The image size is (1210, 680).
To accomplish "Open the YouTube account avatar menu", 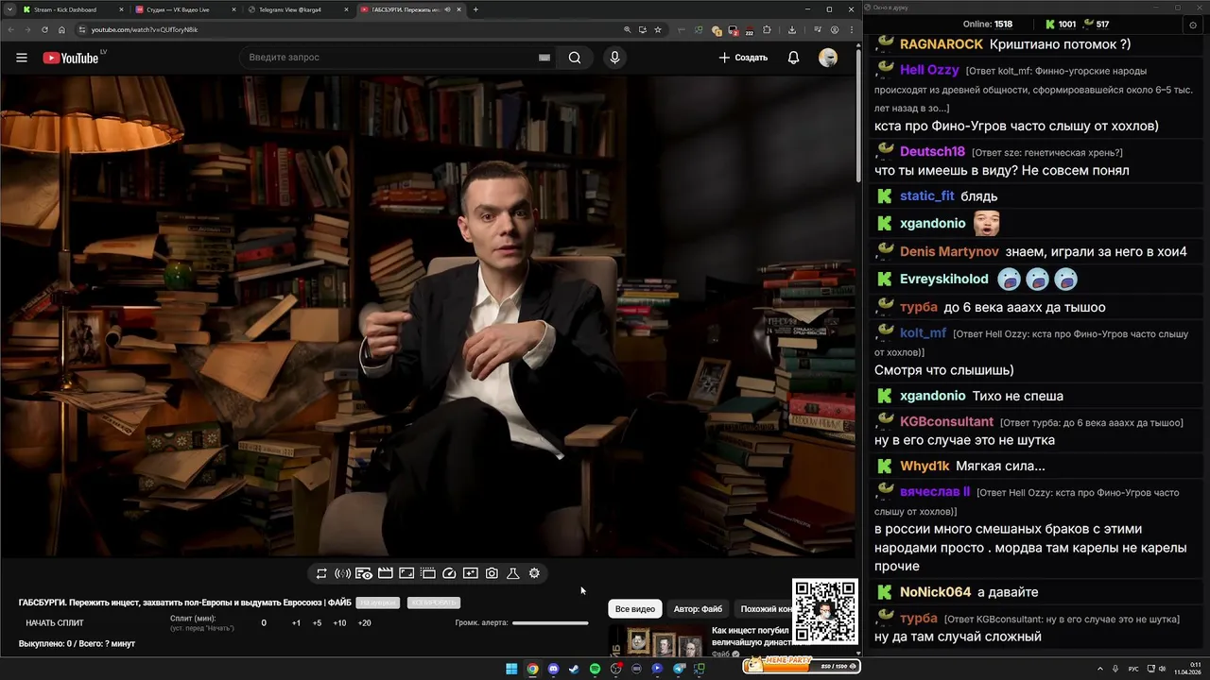I will pyautogui.click(x=828, y=58).
